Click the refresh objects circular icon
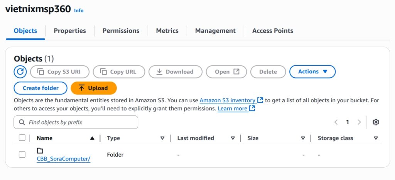The height and width of the screenshot is (180, 395). (20, 72)
